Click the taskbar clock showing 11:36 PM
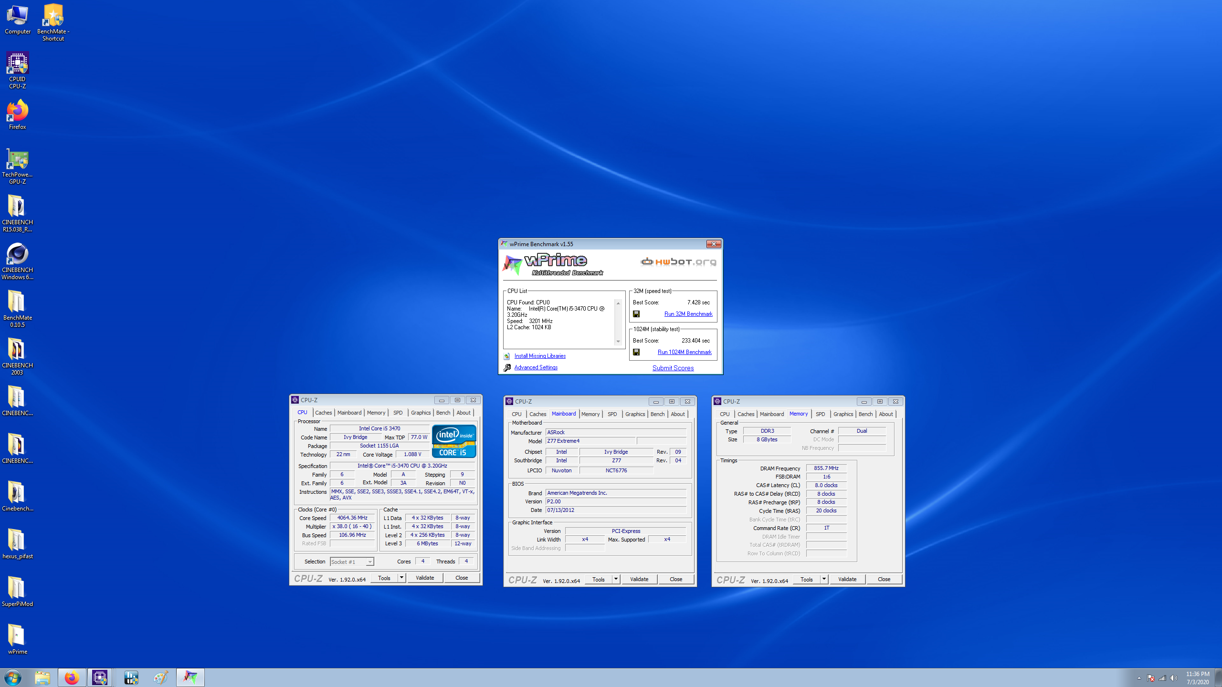The height and width of the screenshot is (687, 1222). coord(1198,678)
